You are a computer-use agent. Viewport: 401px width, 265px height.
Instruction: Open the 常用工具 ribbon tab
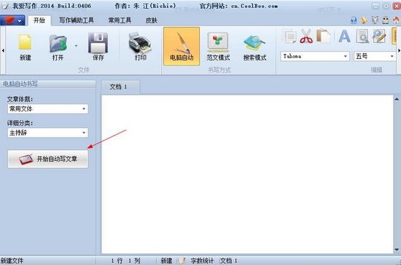tap(120, 20)
